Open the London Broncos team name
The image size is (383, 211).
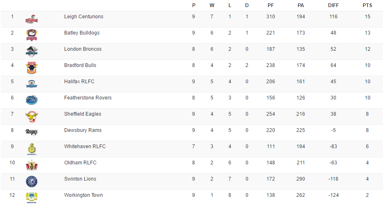tap(83, 49)
